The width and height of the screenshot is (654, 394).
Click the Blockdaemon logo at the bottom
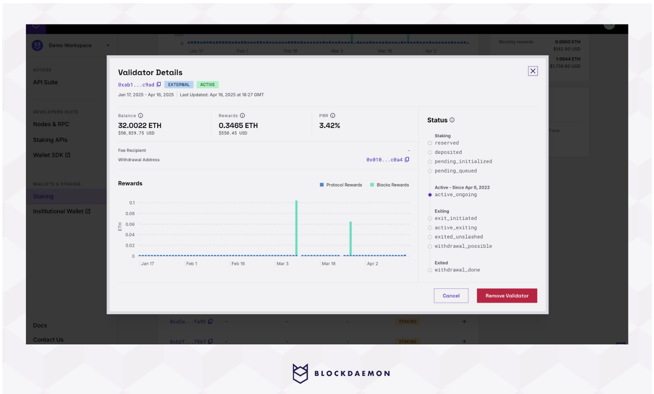point(341,373)
